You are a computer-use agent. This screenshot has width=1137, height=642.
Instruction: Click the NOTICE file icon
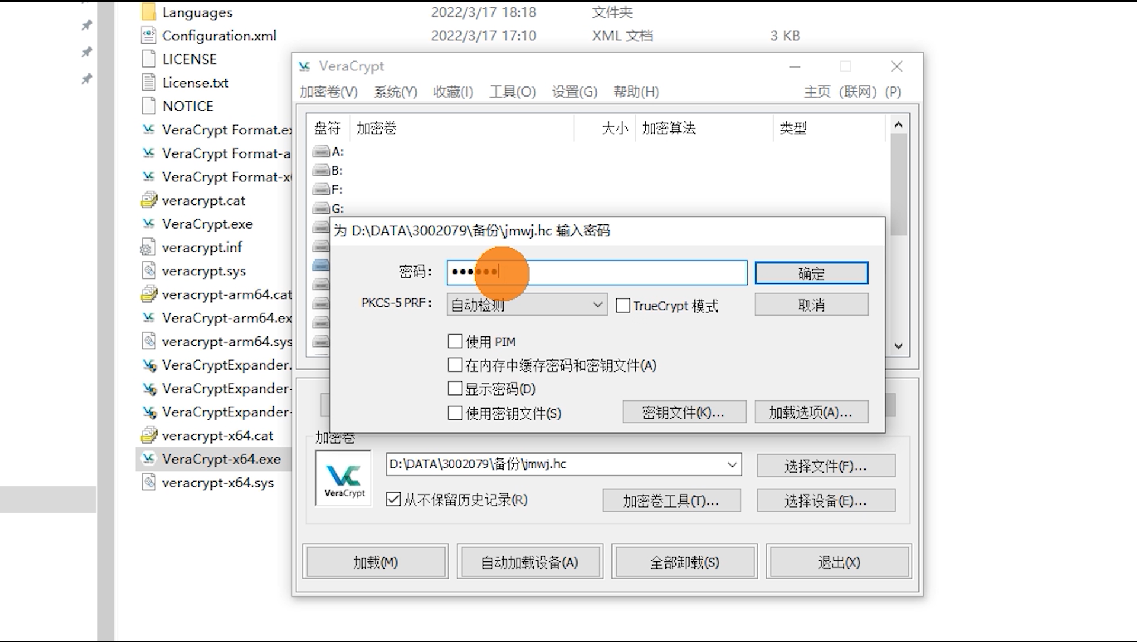149,105
